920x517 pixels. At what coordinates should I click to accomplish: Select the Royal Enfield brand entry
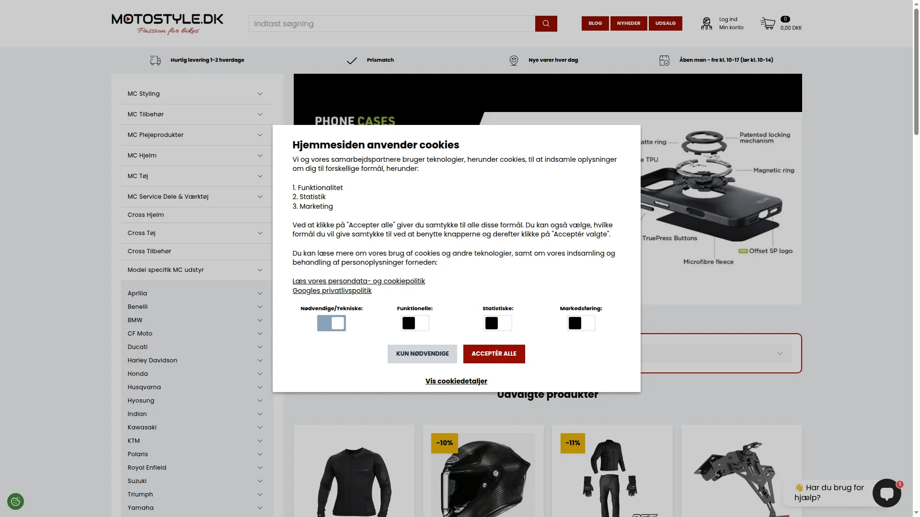coord(147,468)
